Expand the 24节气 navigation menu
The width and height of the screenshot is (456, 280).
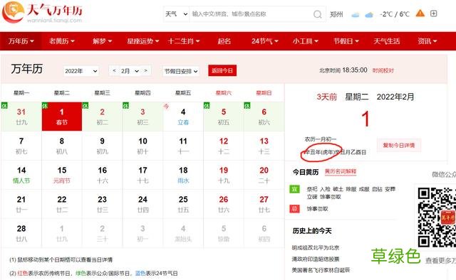264,41
